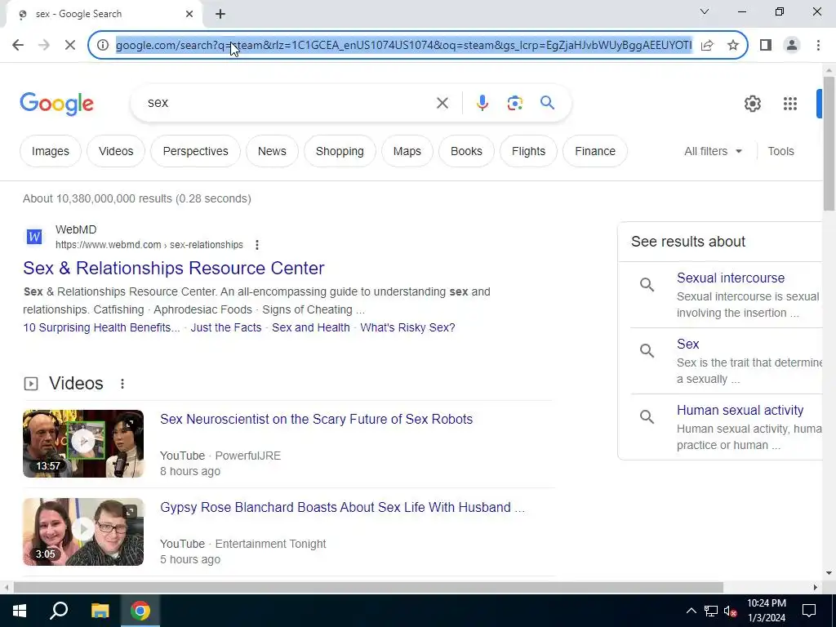Open the Windows notification center

(x=809, y=611)
